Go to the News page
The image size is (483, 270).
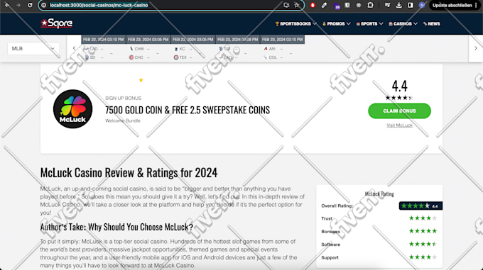click(x=432, y=23)
